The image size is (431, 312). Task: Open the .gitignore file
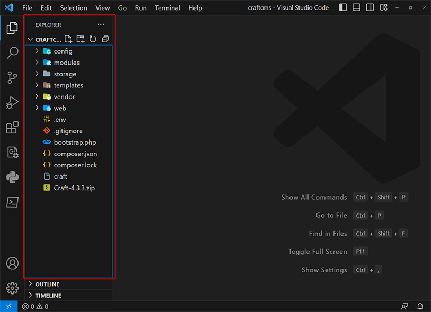tap(69, 131)
